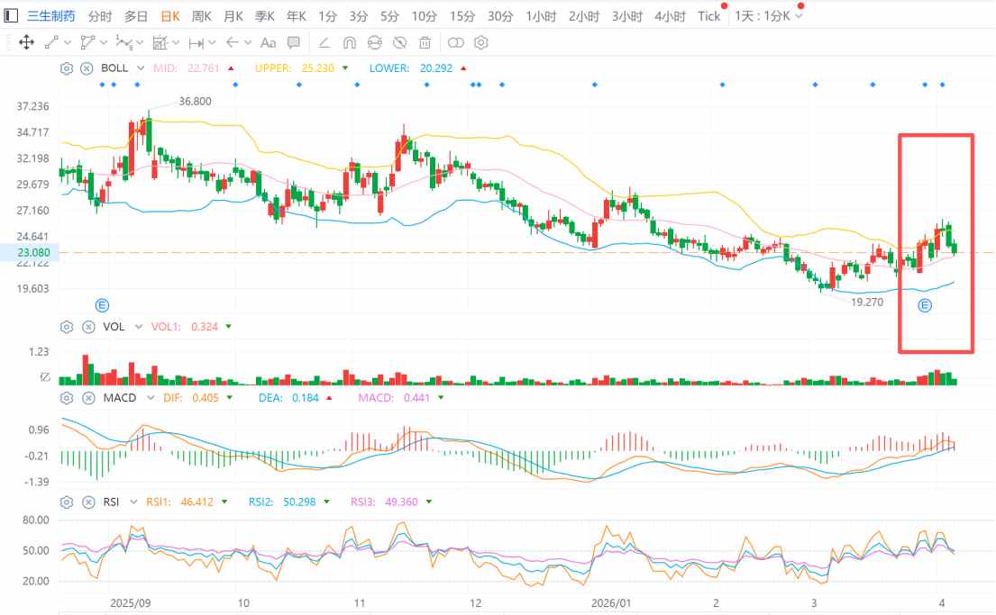Open the VOL indicator dropdown

click(139, 327)
